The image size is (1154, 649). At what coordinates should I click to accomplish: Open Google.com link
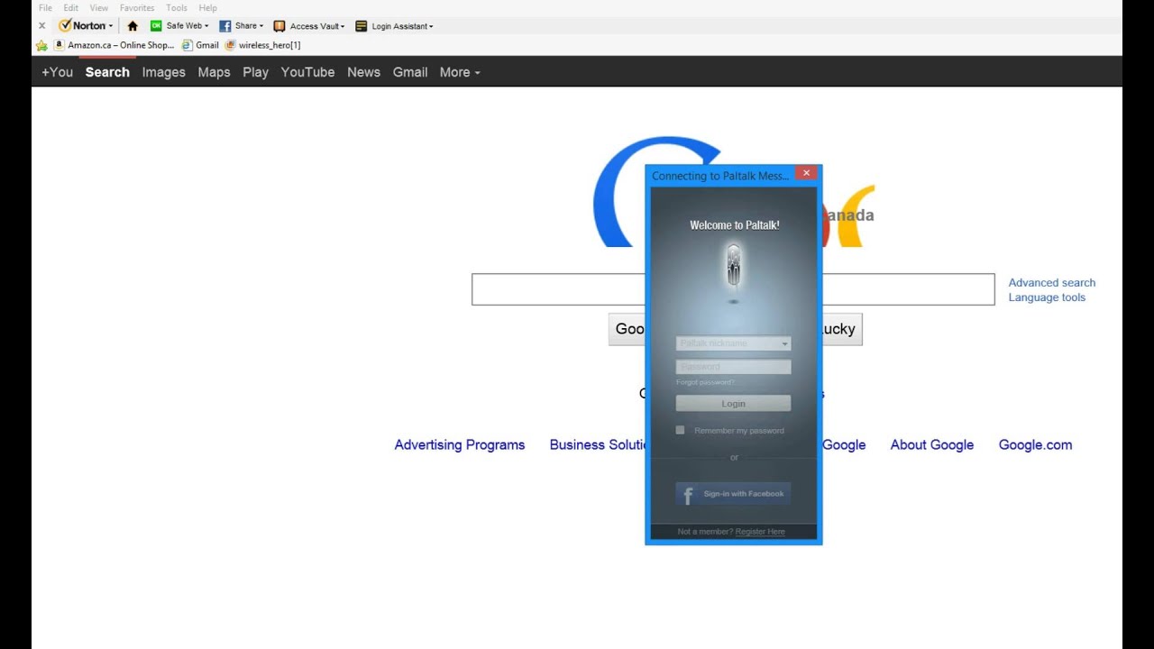pos(1035,444)
